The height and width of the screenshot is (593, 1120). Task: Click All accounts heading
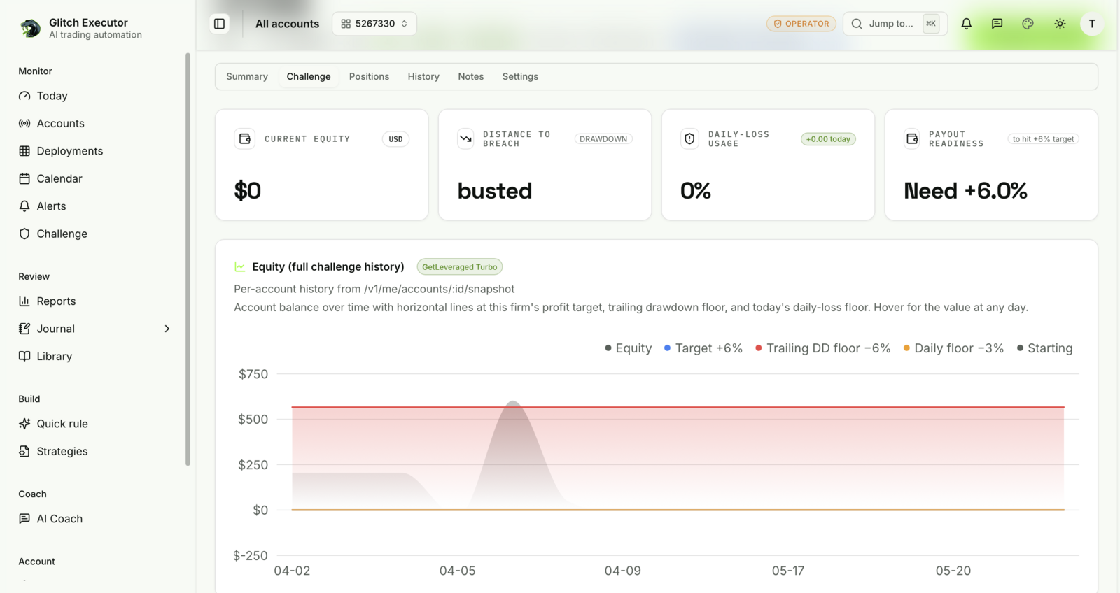click(287, 24)
